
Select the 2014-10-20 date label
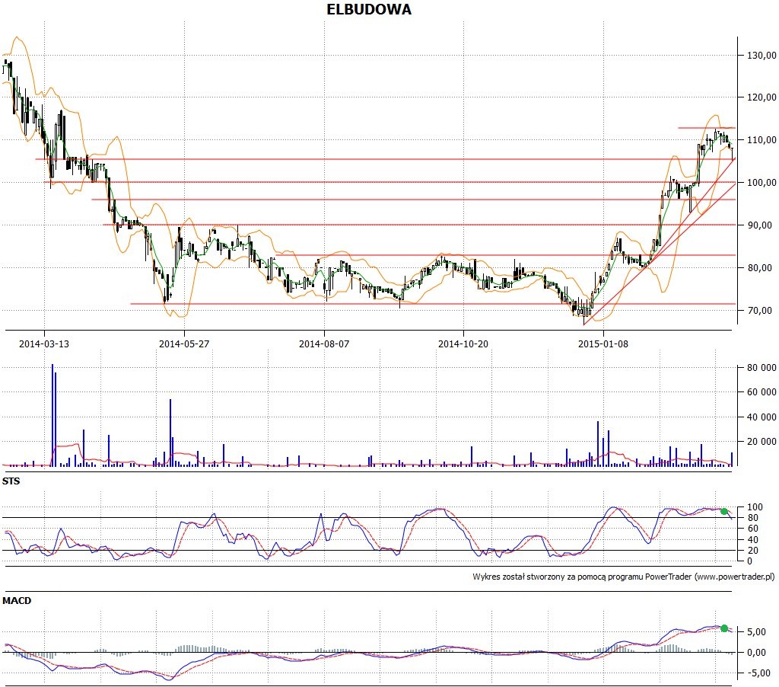coord(463,343)
